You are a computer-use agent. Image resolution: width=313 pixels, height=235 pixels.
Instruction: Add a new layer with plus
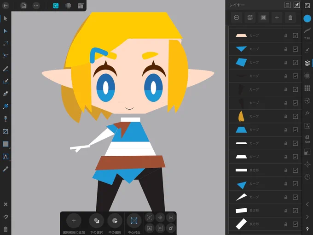point(277,18)
